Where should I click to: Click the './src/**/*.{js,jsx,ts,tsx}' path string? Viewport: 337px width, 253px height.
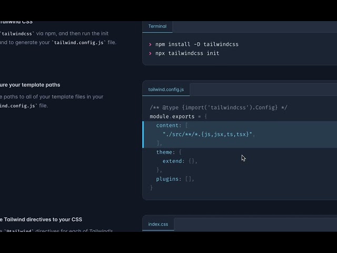(x=207, y=134)
